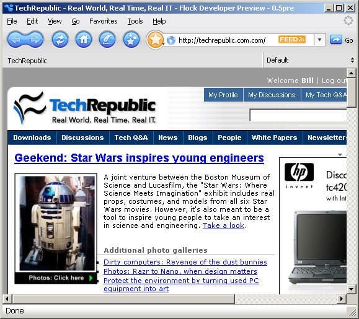Image resolution: width=359 pixels, height=319 pixels.
Task: Click the R2-D2 photo thumbnail
Action: (56, 223)
